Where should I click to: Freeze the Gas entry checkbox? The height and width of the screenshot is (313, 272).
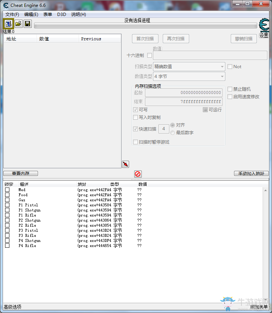pyautogui.click(x=7, y=200)
